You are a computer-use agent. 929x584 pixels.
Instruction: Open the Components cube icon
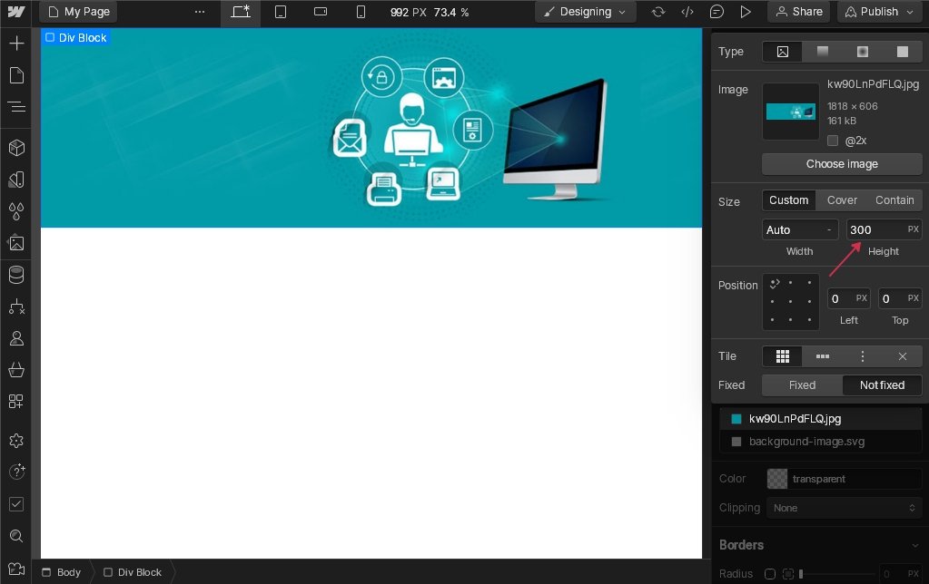pos(16,148)
